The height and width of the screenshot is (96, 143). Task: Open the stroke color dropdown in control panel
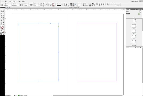(x=55, y=6)
